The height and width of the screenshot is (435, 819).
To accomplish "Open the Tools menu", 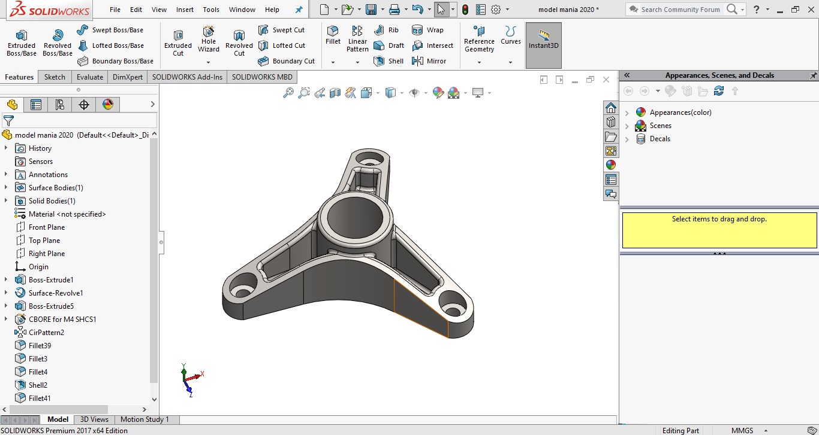I will 211,10.
